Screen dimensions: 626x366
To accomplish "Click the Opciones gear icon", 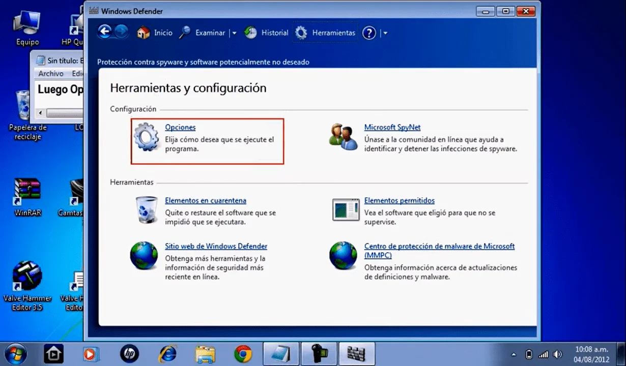I will point(146,138).
